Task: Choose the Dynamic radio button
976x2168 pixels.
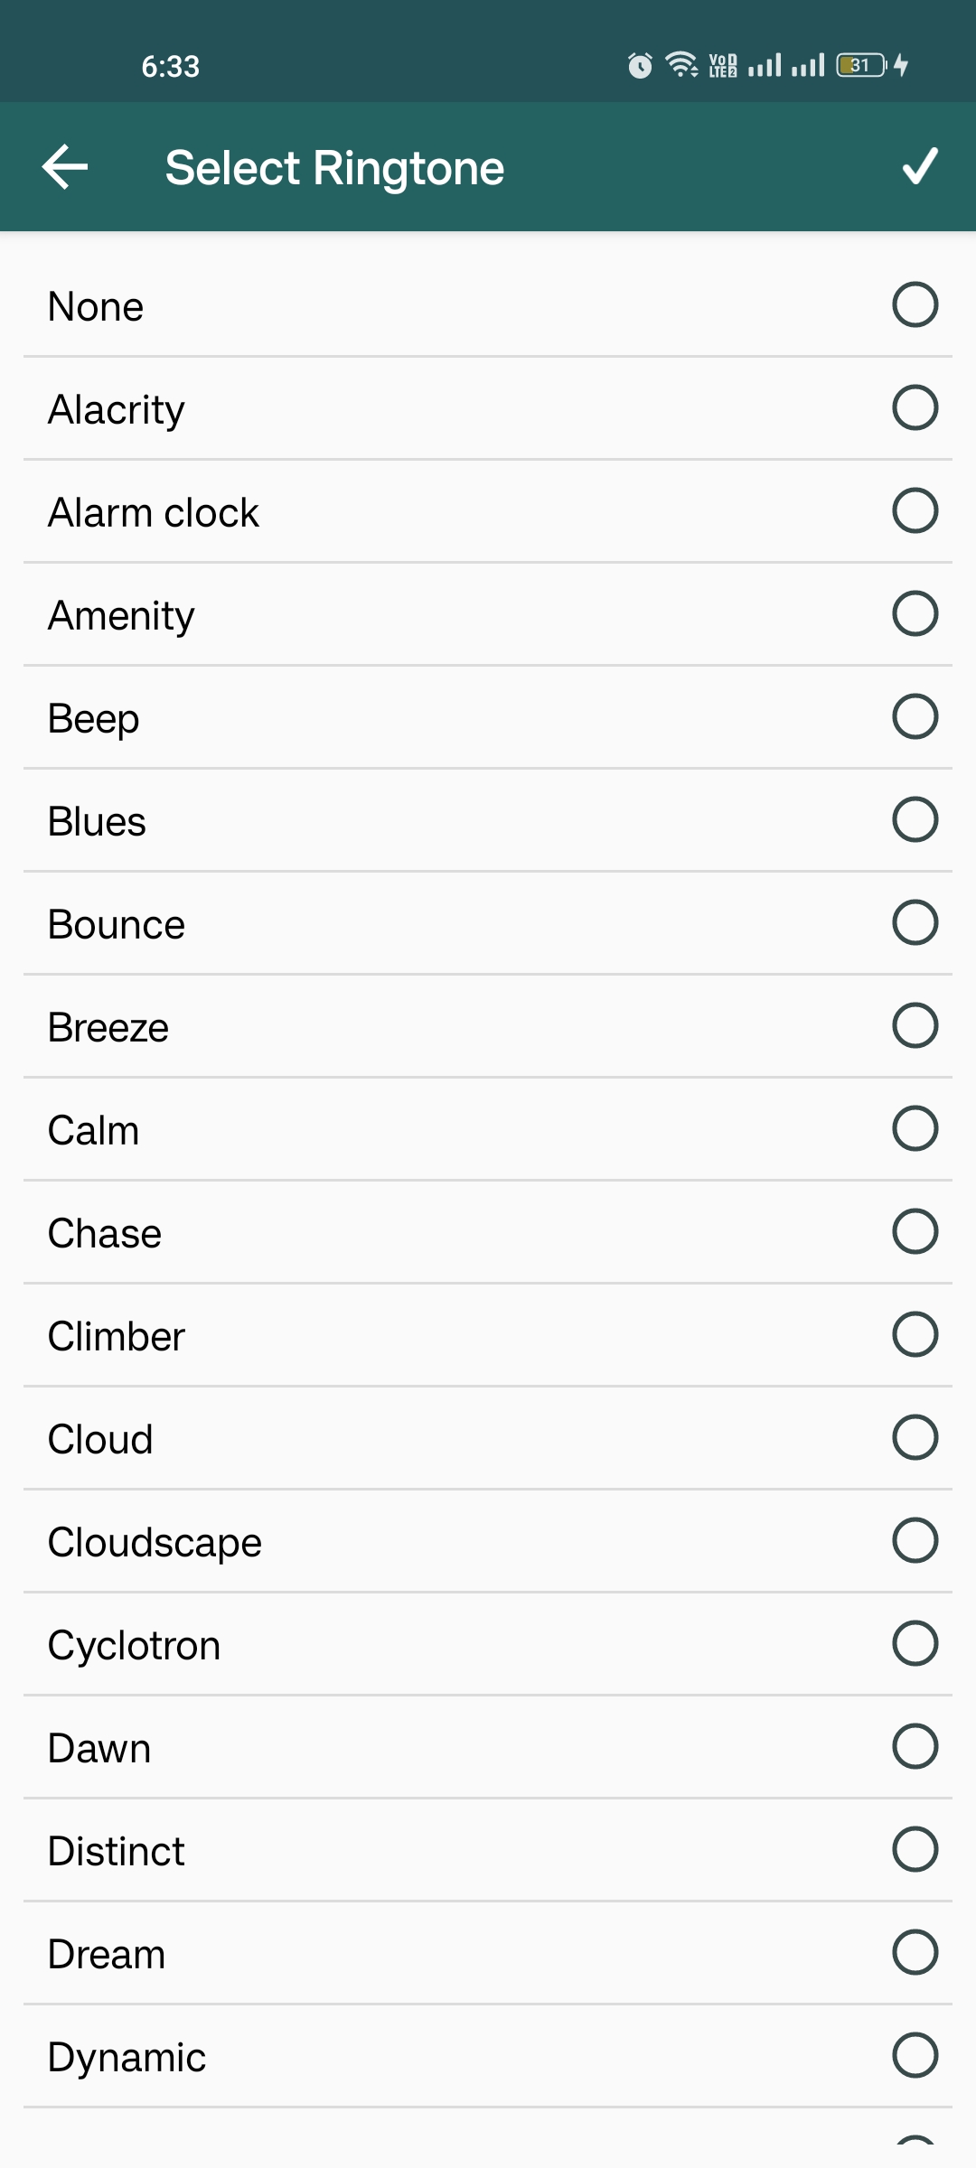Action: 915,2055
